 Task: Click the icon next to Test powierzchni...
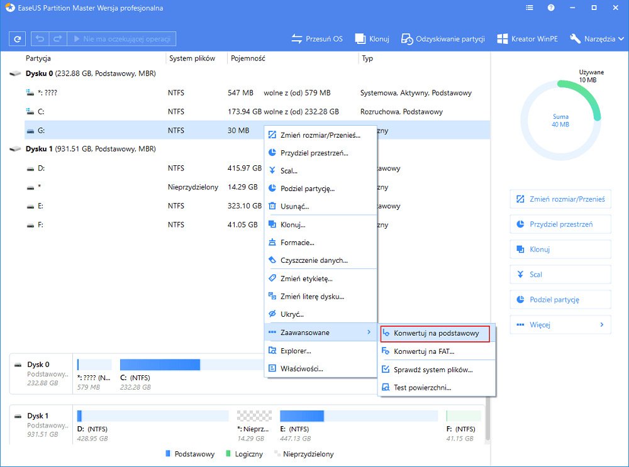(386, 387)
